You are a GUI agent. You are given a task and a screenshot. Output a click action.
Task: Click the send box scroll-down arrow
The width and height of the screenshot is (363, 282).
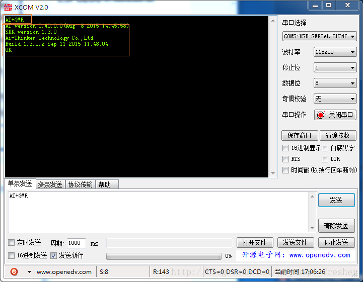pos(312,228)
